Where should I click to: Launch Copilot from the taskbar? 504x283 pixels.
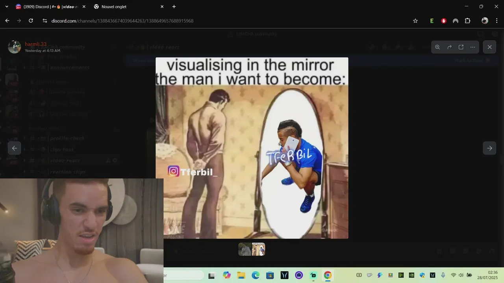(227, 276)
